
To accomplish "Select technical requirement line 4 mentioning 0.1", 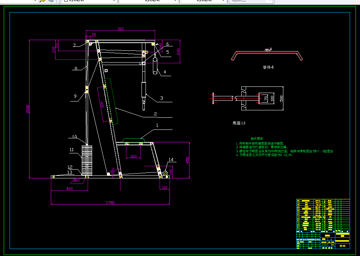I will (x=265, y=155).
